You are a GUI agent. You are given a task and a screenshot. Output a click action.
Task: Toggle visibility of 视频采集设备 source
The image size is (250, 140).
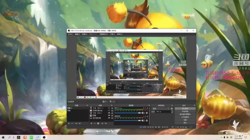[x=109, y=110]
